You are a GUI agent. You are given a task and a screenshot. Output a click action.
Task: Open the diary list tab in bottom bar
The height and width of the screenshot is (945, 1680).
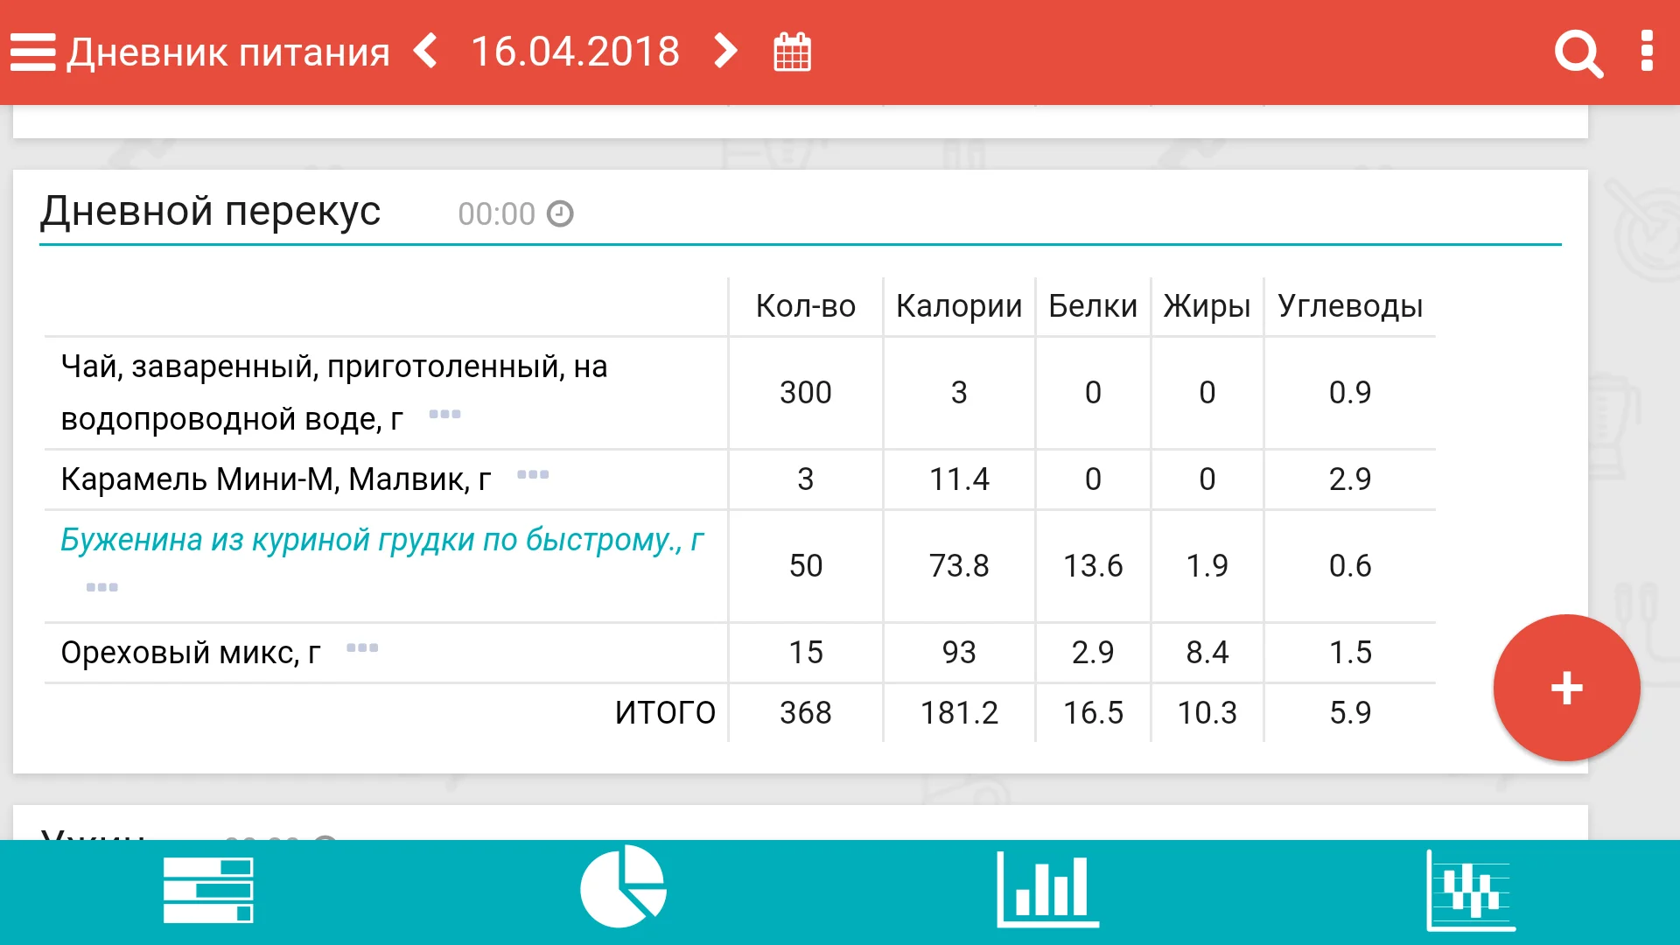pos(208,891)
